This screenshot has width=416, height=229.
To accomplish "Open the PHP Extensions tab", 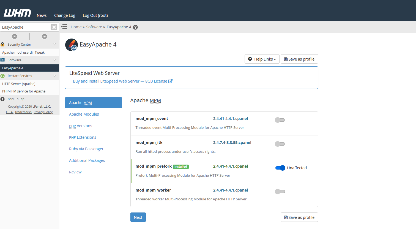I will (x=83, y=137).
